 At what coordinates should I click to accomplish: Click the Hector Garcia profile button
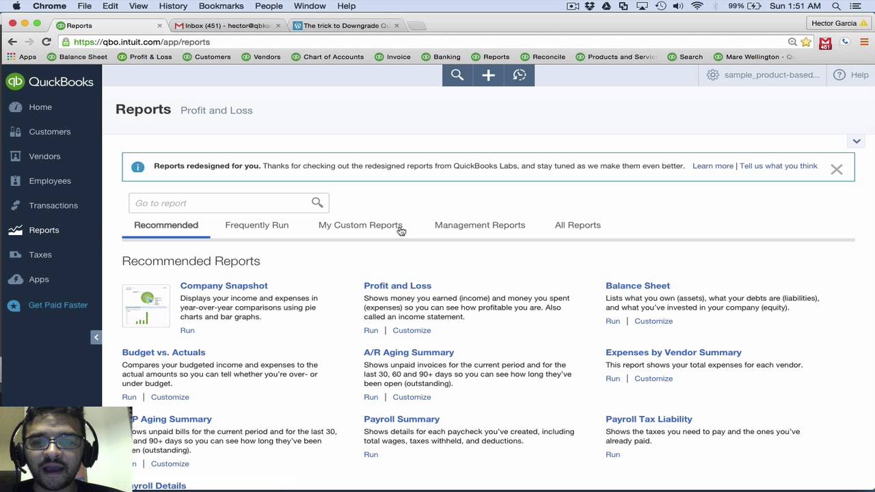click(x=839, y=23)
